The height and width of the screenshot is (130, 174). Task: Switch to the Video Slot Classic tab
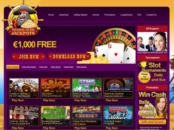(x=29, y=67)
